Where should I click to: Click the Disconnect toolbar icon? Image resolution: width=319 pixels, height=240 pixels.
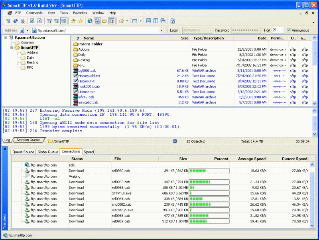coord(23,21)
